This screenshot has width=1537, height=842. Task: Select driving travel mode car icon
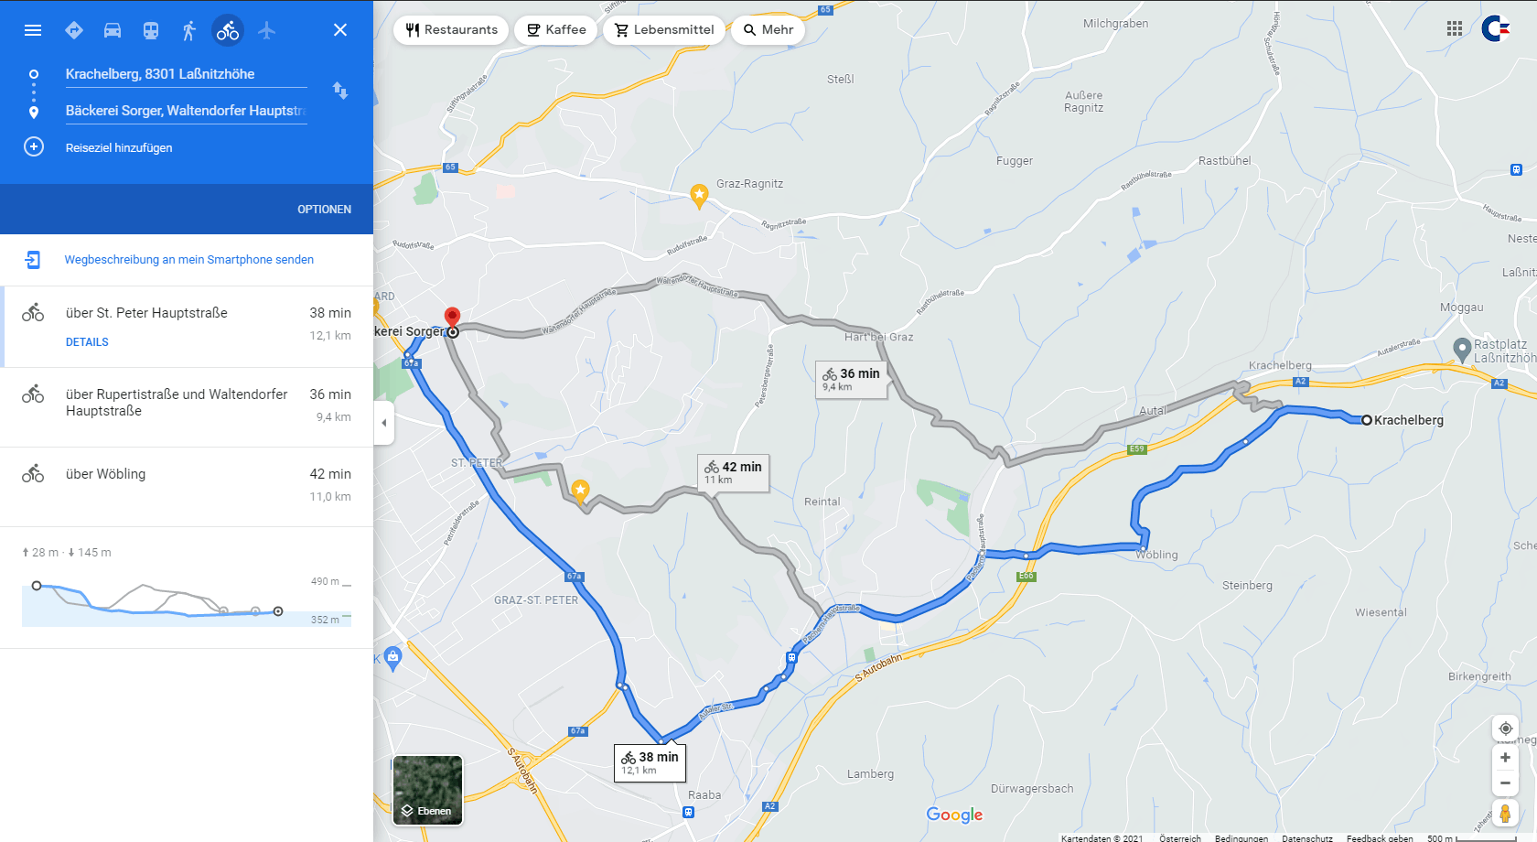pyautogui.click(x=113, y=30)
